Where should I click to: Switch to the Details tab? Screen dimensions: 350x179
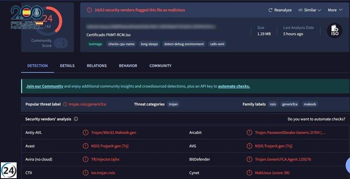[x=67, y=66]
